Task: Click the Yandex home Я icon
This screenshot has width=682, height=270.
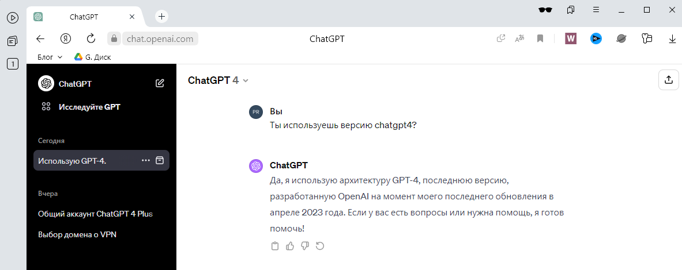Action: point(66,39)
